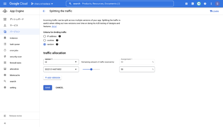The width and height of the screenshot is (223, 127).
Task: Click the magnifier icon in the search bar
Action: [x=70, y=4]
